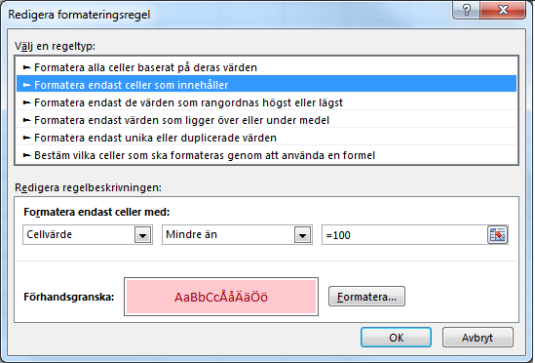535x363 pixels.
Task: Select the Cellvärde combo box
Action: coord(88,235)
